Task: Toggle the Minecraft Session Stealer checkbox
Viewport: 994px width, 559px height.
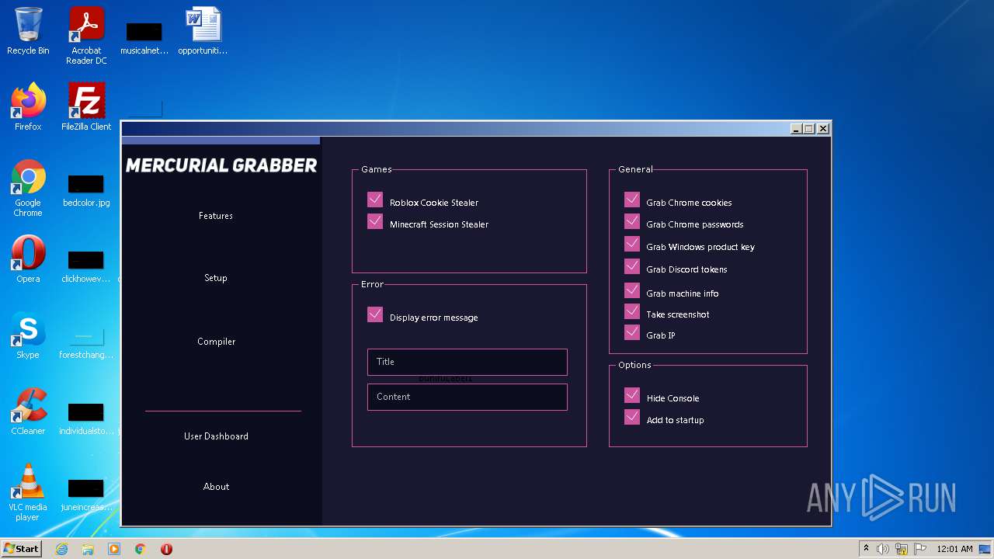Action: pyautogui.click(x=375, y=221)
